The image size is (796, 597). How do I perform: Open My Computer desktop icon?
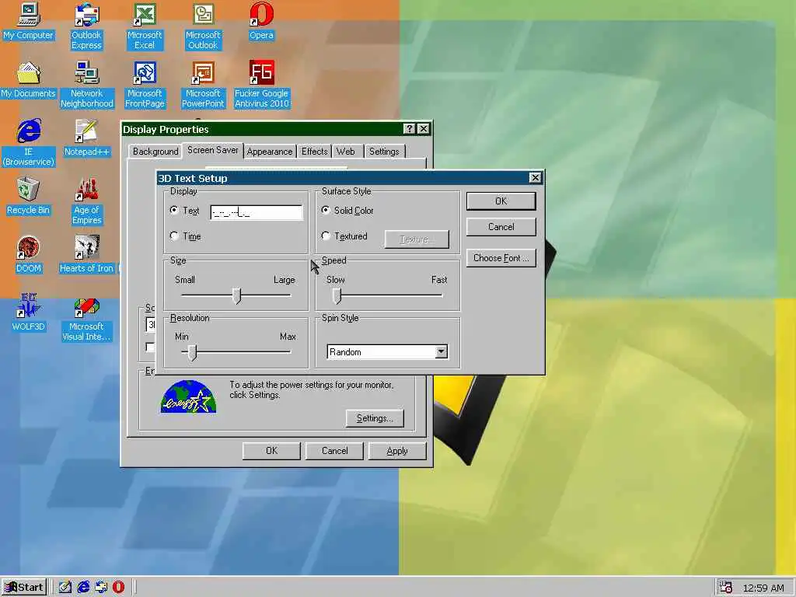[x=29, y=21]
